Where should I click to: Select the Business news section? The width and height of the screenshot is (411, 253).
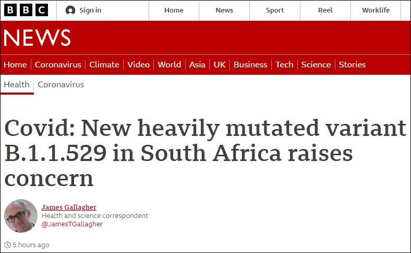250,65
